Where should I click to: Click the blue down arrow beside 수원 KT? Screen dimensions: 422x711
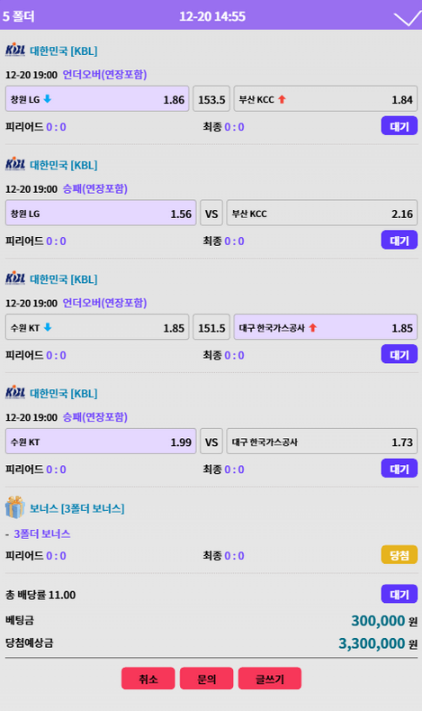[47, 327]
